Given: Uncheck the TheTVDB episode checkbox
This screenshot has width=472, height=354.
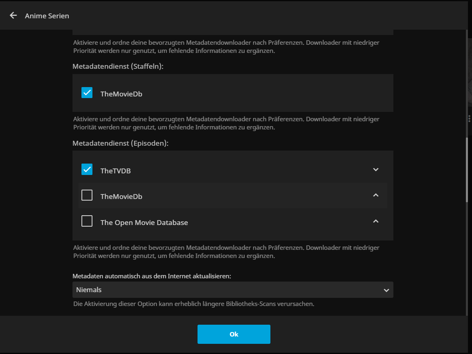Looking at the screenshot, I should tap(87, 169).
